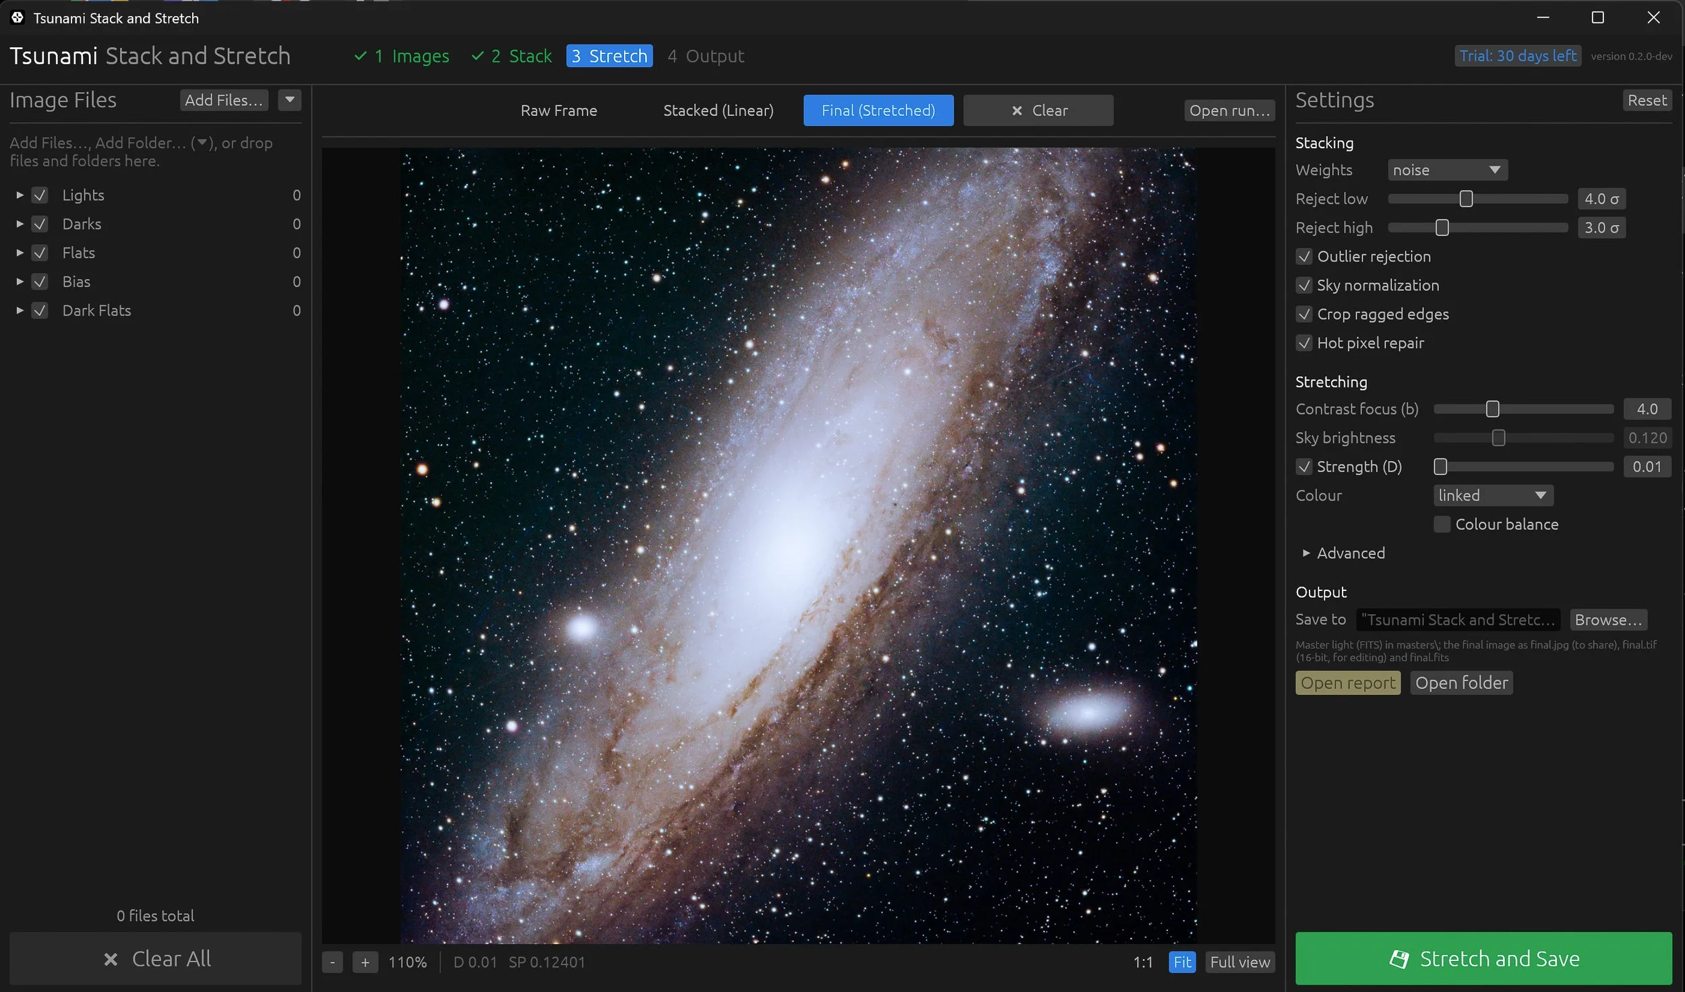Toggle the Outlier rejection checkbox
The image size is (1685, 992).
[x=1304, y=257]
